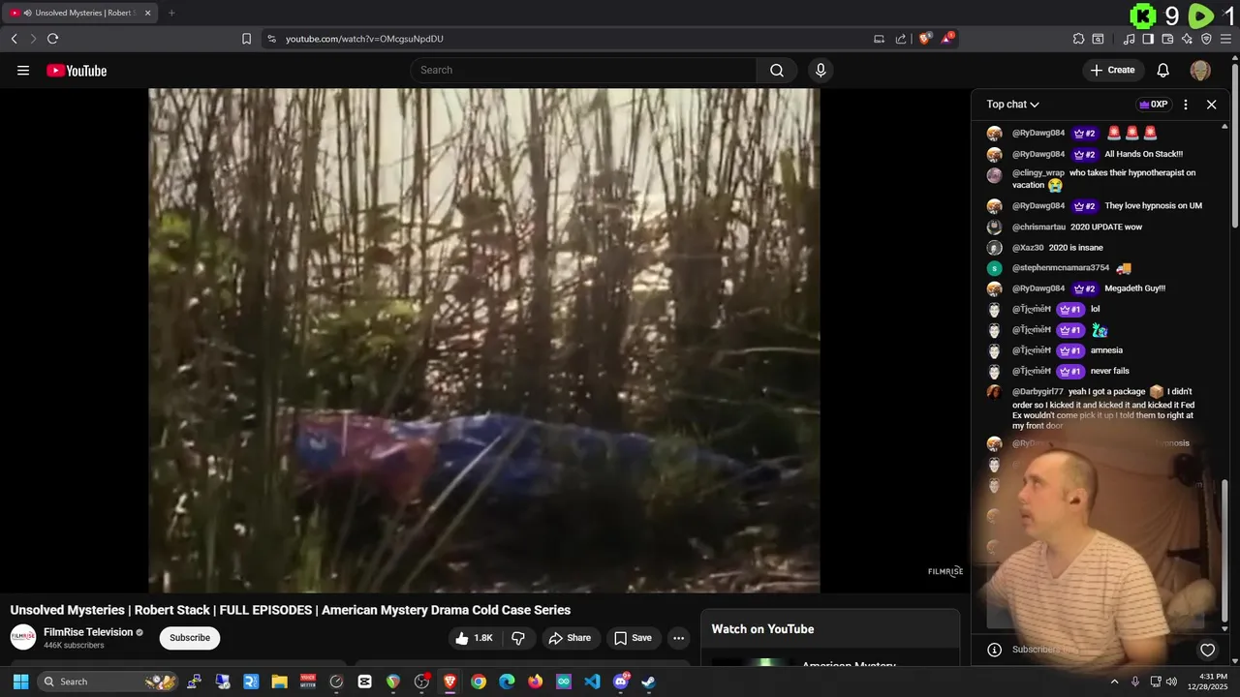
Task: Open the chat three-dot options menu
Action: pos(1186,105)
